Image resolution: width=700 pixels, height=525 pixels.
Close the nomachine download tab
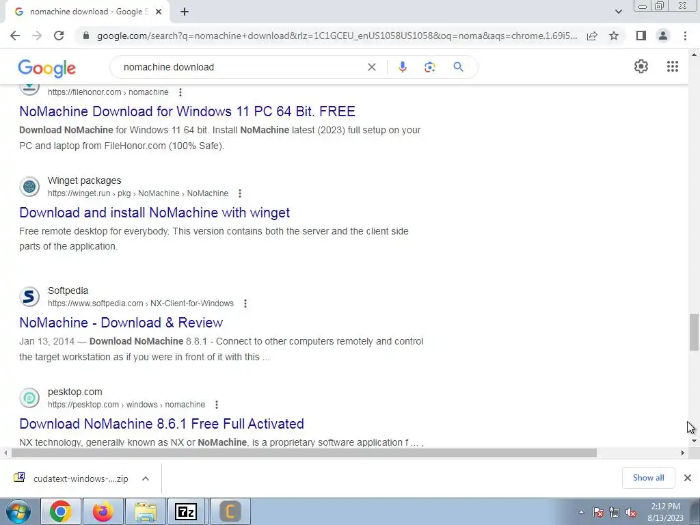point(159,12)
